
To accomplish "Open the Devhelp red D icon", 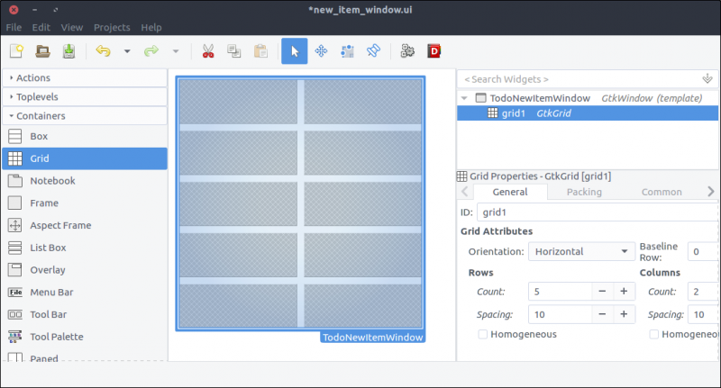I will (434, 51).
